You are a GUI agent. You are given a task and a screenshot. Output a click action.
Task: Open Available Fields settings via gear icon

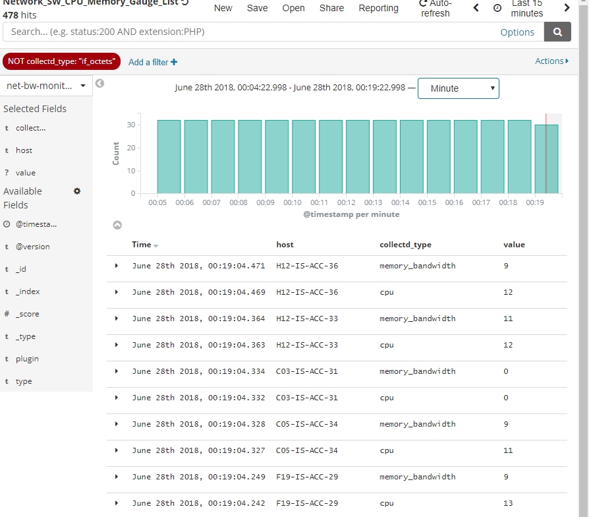point(77,191)
